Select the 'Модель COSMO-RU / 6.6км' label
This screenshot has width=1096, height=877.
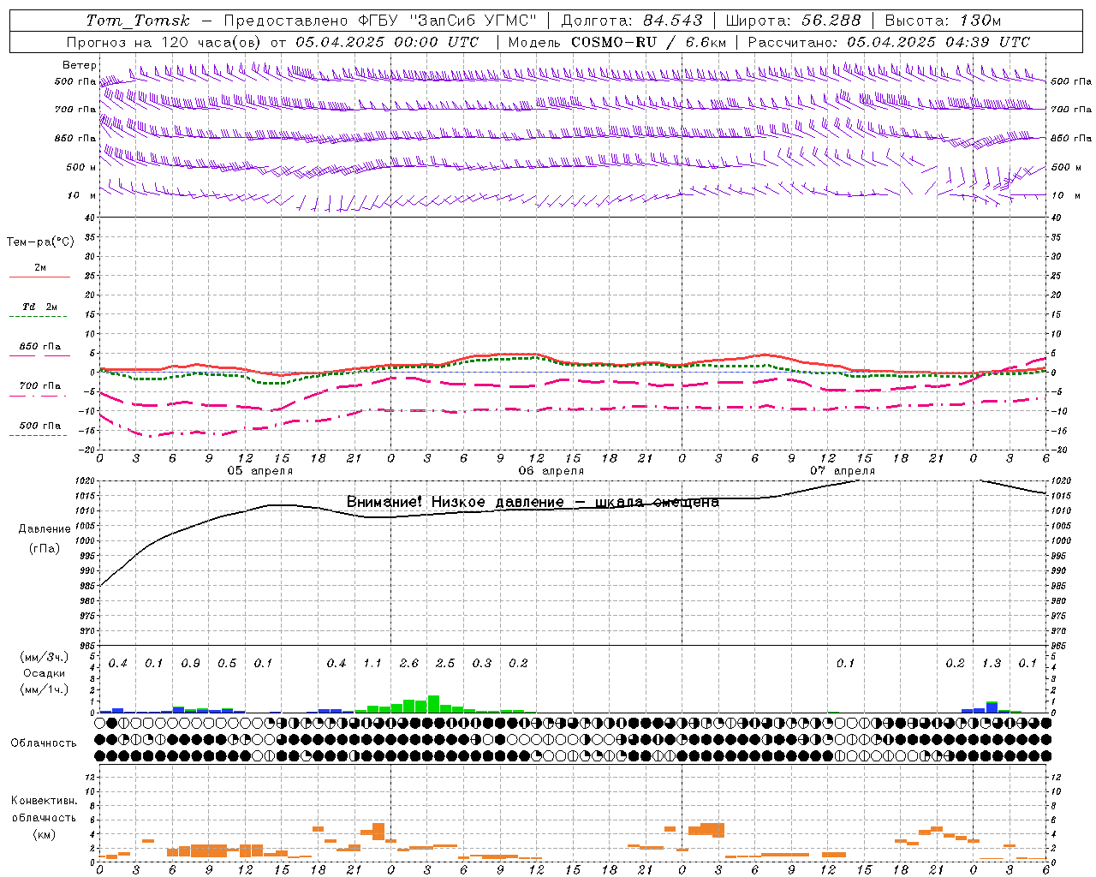click(617, 42)
